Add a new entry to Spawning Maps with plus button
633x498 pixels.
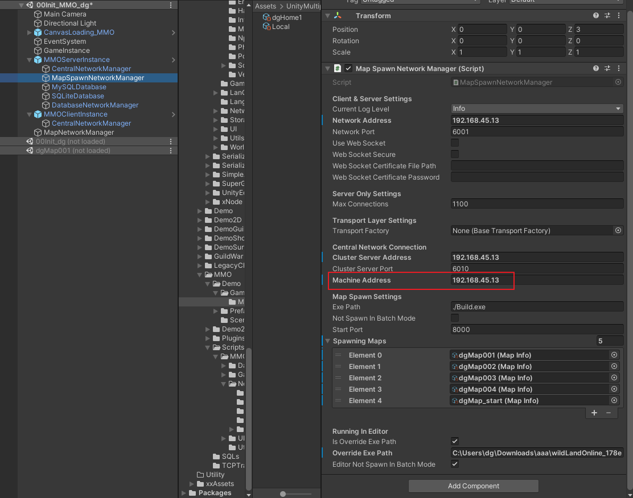[x=594, y=413]
